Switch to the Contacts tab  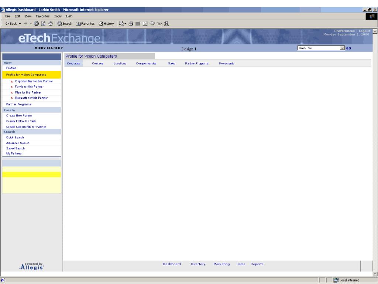click(97, 64)
